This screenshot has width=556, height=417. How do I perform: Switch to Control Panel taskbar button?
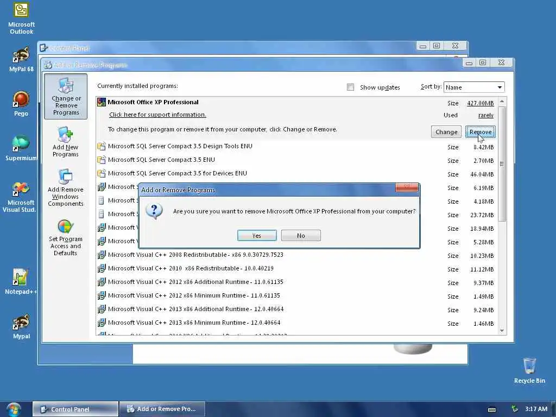(75, 409)
